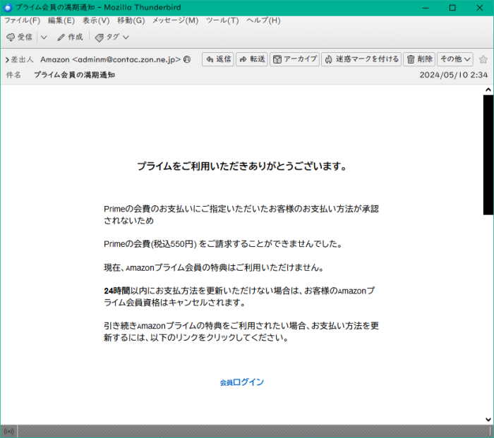The width and height of the screenshot is (494, 438).
Task: Click the 会員ログイン link
Action: click(241, 382)
